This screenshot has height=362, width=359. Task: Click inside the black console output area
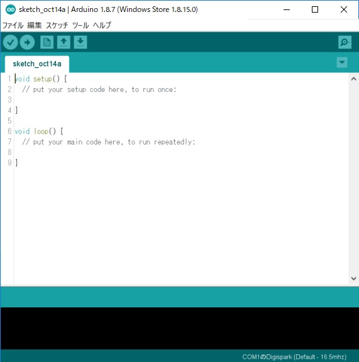tap(179, 328)
